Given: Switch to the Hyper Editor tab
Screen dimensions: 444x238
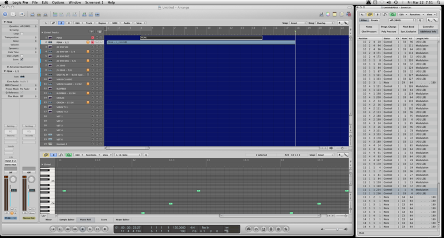Looking at the screenshot, I should point(122,219).
